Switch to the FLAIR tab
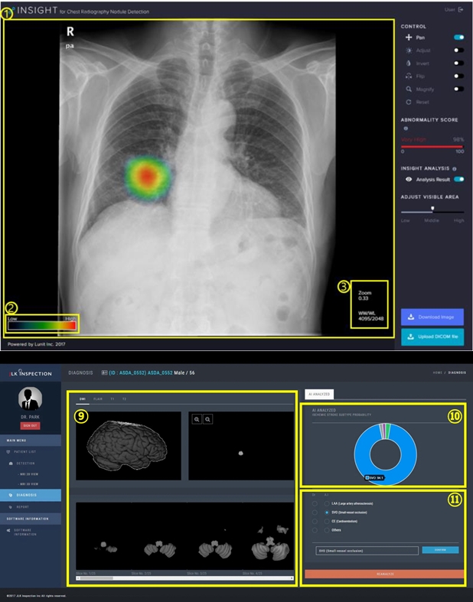The image size is (473, 602). [x=98, y=399]
